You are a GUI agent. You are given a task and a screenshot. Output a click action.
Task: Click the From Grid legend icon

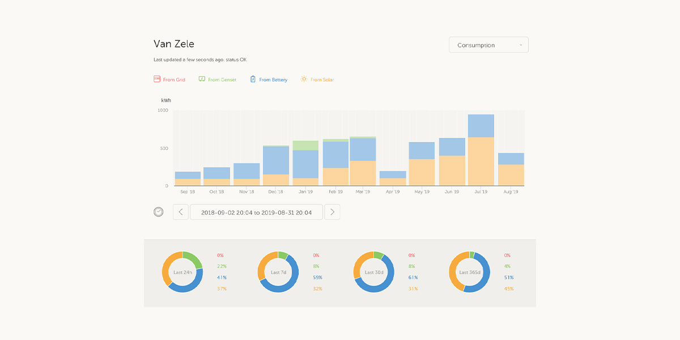click(157, 79)
